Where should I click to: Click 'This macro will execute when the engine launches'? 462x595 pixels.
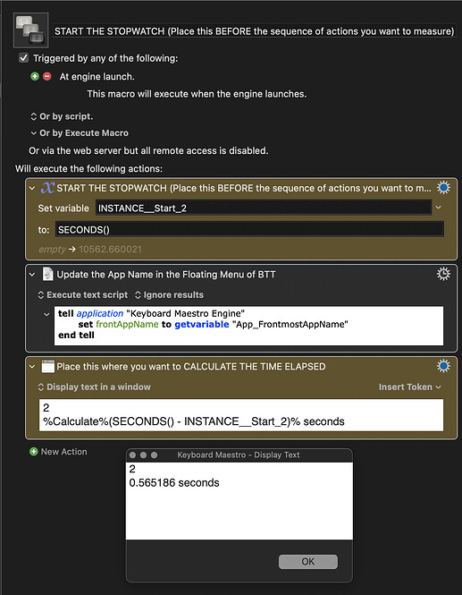click(197, 94)
